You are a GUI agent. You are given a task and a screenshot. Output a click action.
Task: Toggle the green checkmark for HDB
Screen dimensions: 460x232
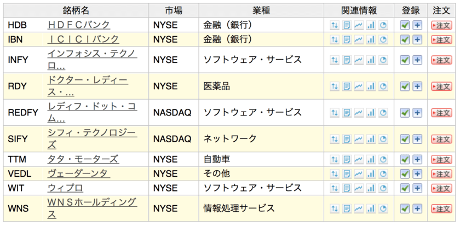click(405, 25)
